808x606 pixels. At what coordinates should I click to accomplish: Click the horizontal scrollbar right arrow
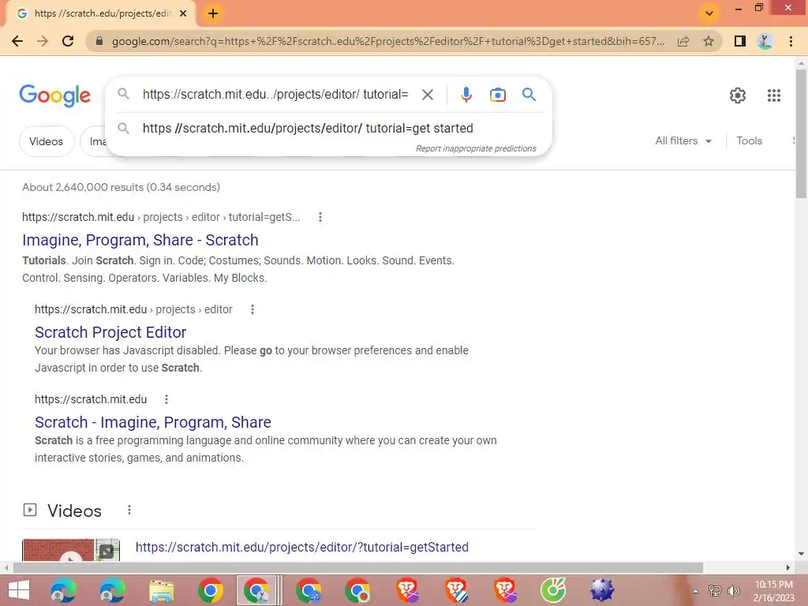pyautogui.click(x=788, y=567)
